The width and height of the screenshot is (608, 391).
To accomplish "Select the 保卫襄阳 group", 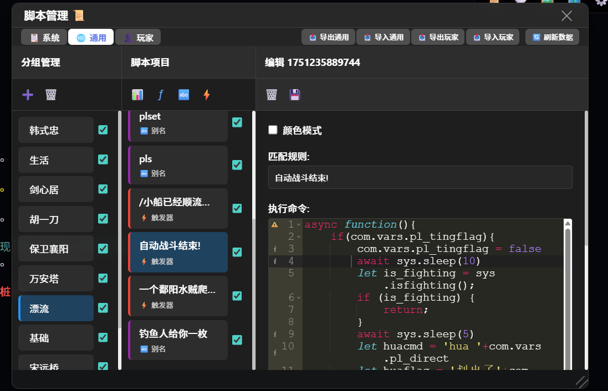I will (56, 249).
